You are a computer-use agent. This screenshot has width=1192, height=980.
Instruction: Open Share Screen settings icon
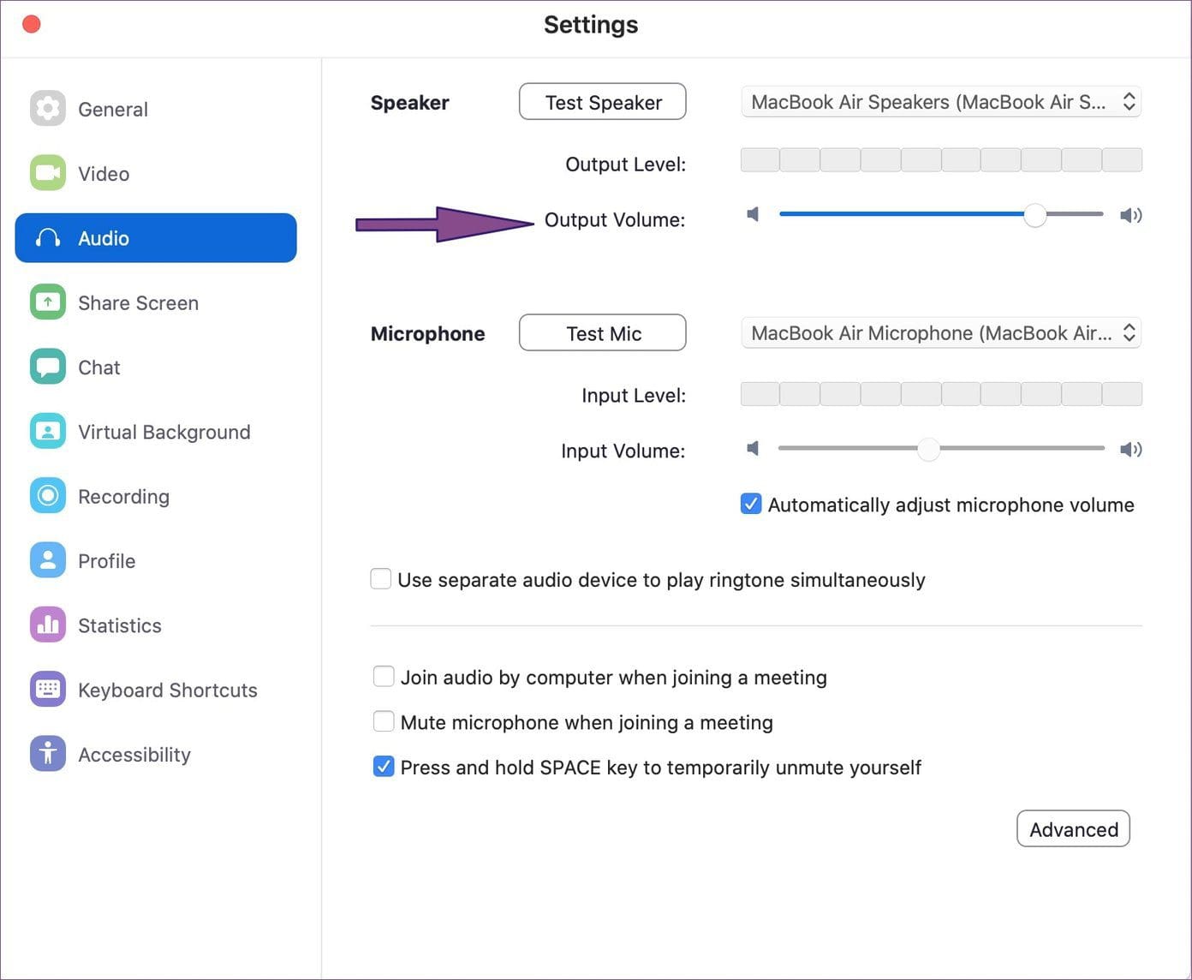click(48, 302)
